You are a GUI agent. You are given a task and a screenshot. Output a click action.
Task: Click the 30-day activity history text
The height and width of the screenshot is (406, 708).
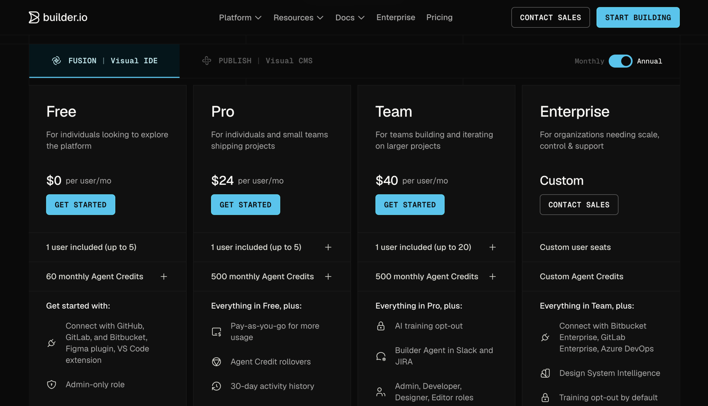click(272, 386)
